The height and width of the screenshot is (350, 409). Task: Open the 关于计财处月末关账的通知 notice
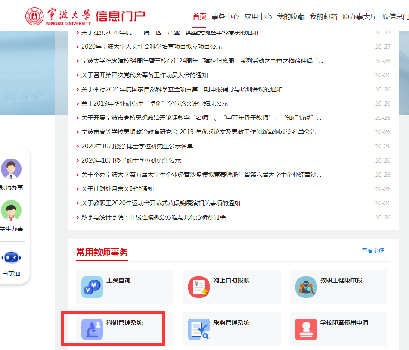point(117,189)
